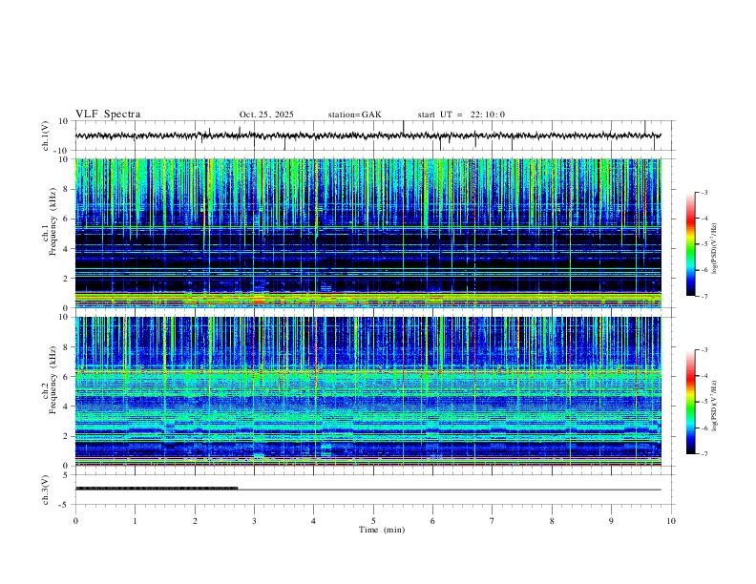Click the time axis tick label "7"

tap(493, 521)
